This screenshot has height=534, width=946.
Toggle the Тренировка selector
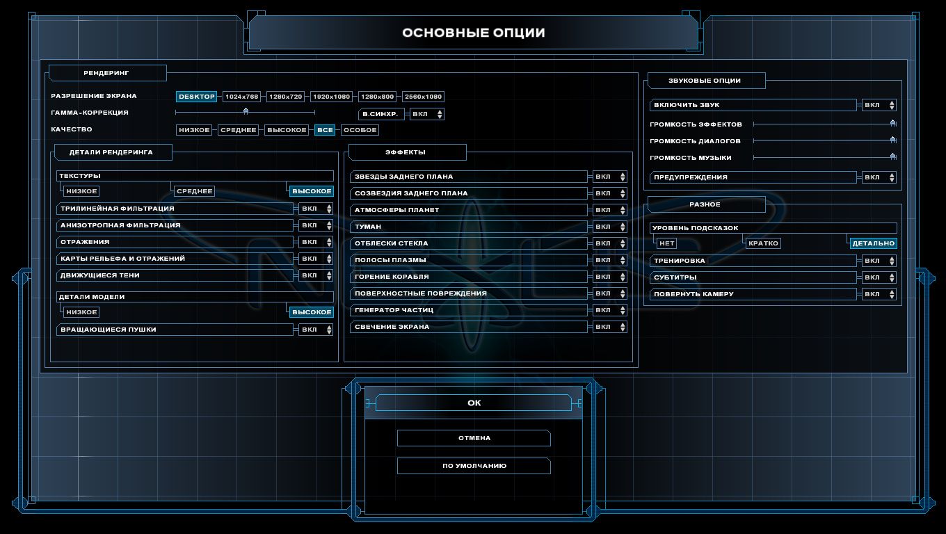(879, 261)
